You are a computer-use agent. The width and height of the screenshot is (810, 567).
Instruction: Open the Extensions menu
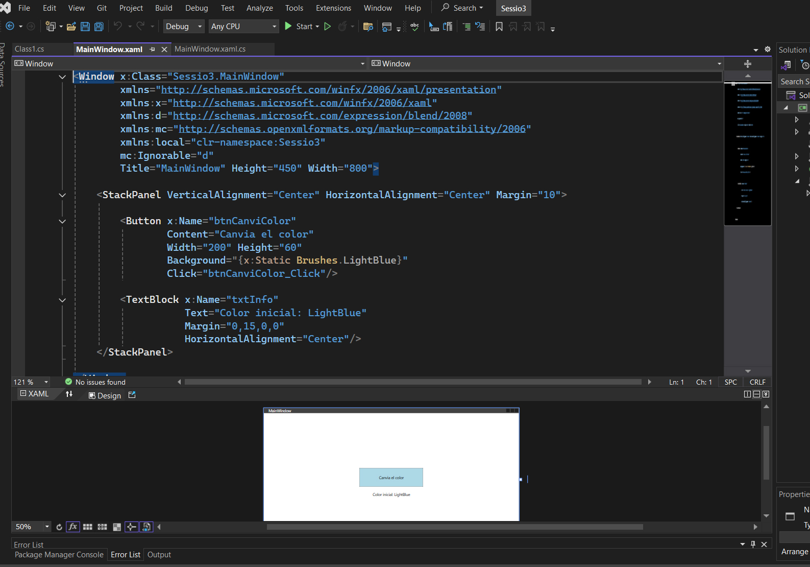tap(333, 8)
